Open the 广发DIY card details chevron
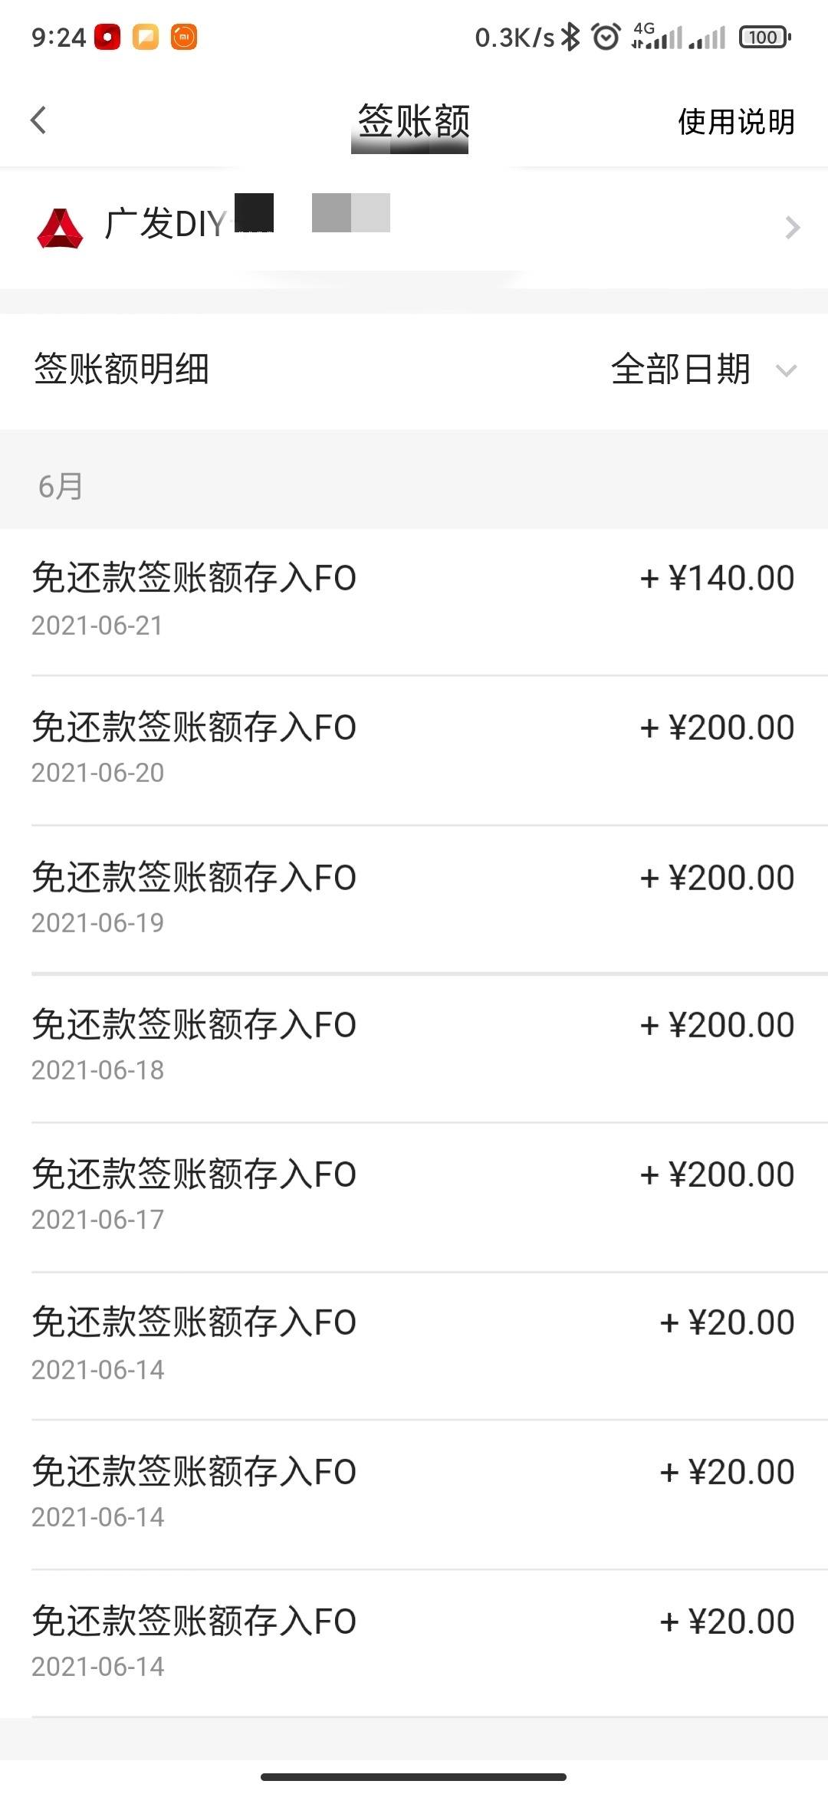This screenshot has width=828, height=1794. tap(792, 228)
